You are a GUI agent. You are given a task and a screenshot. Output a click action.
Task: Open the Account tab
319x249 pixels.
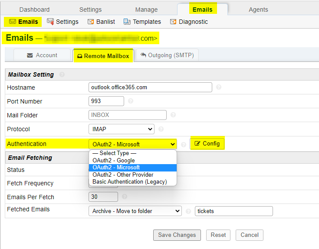[42, 55]
